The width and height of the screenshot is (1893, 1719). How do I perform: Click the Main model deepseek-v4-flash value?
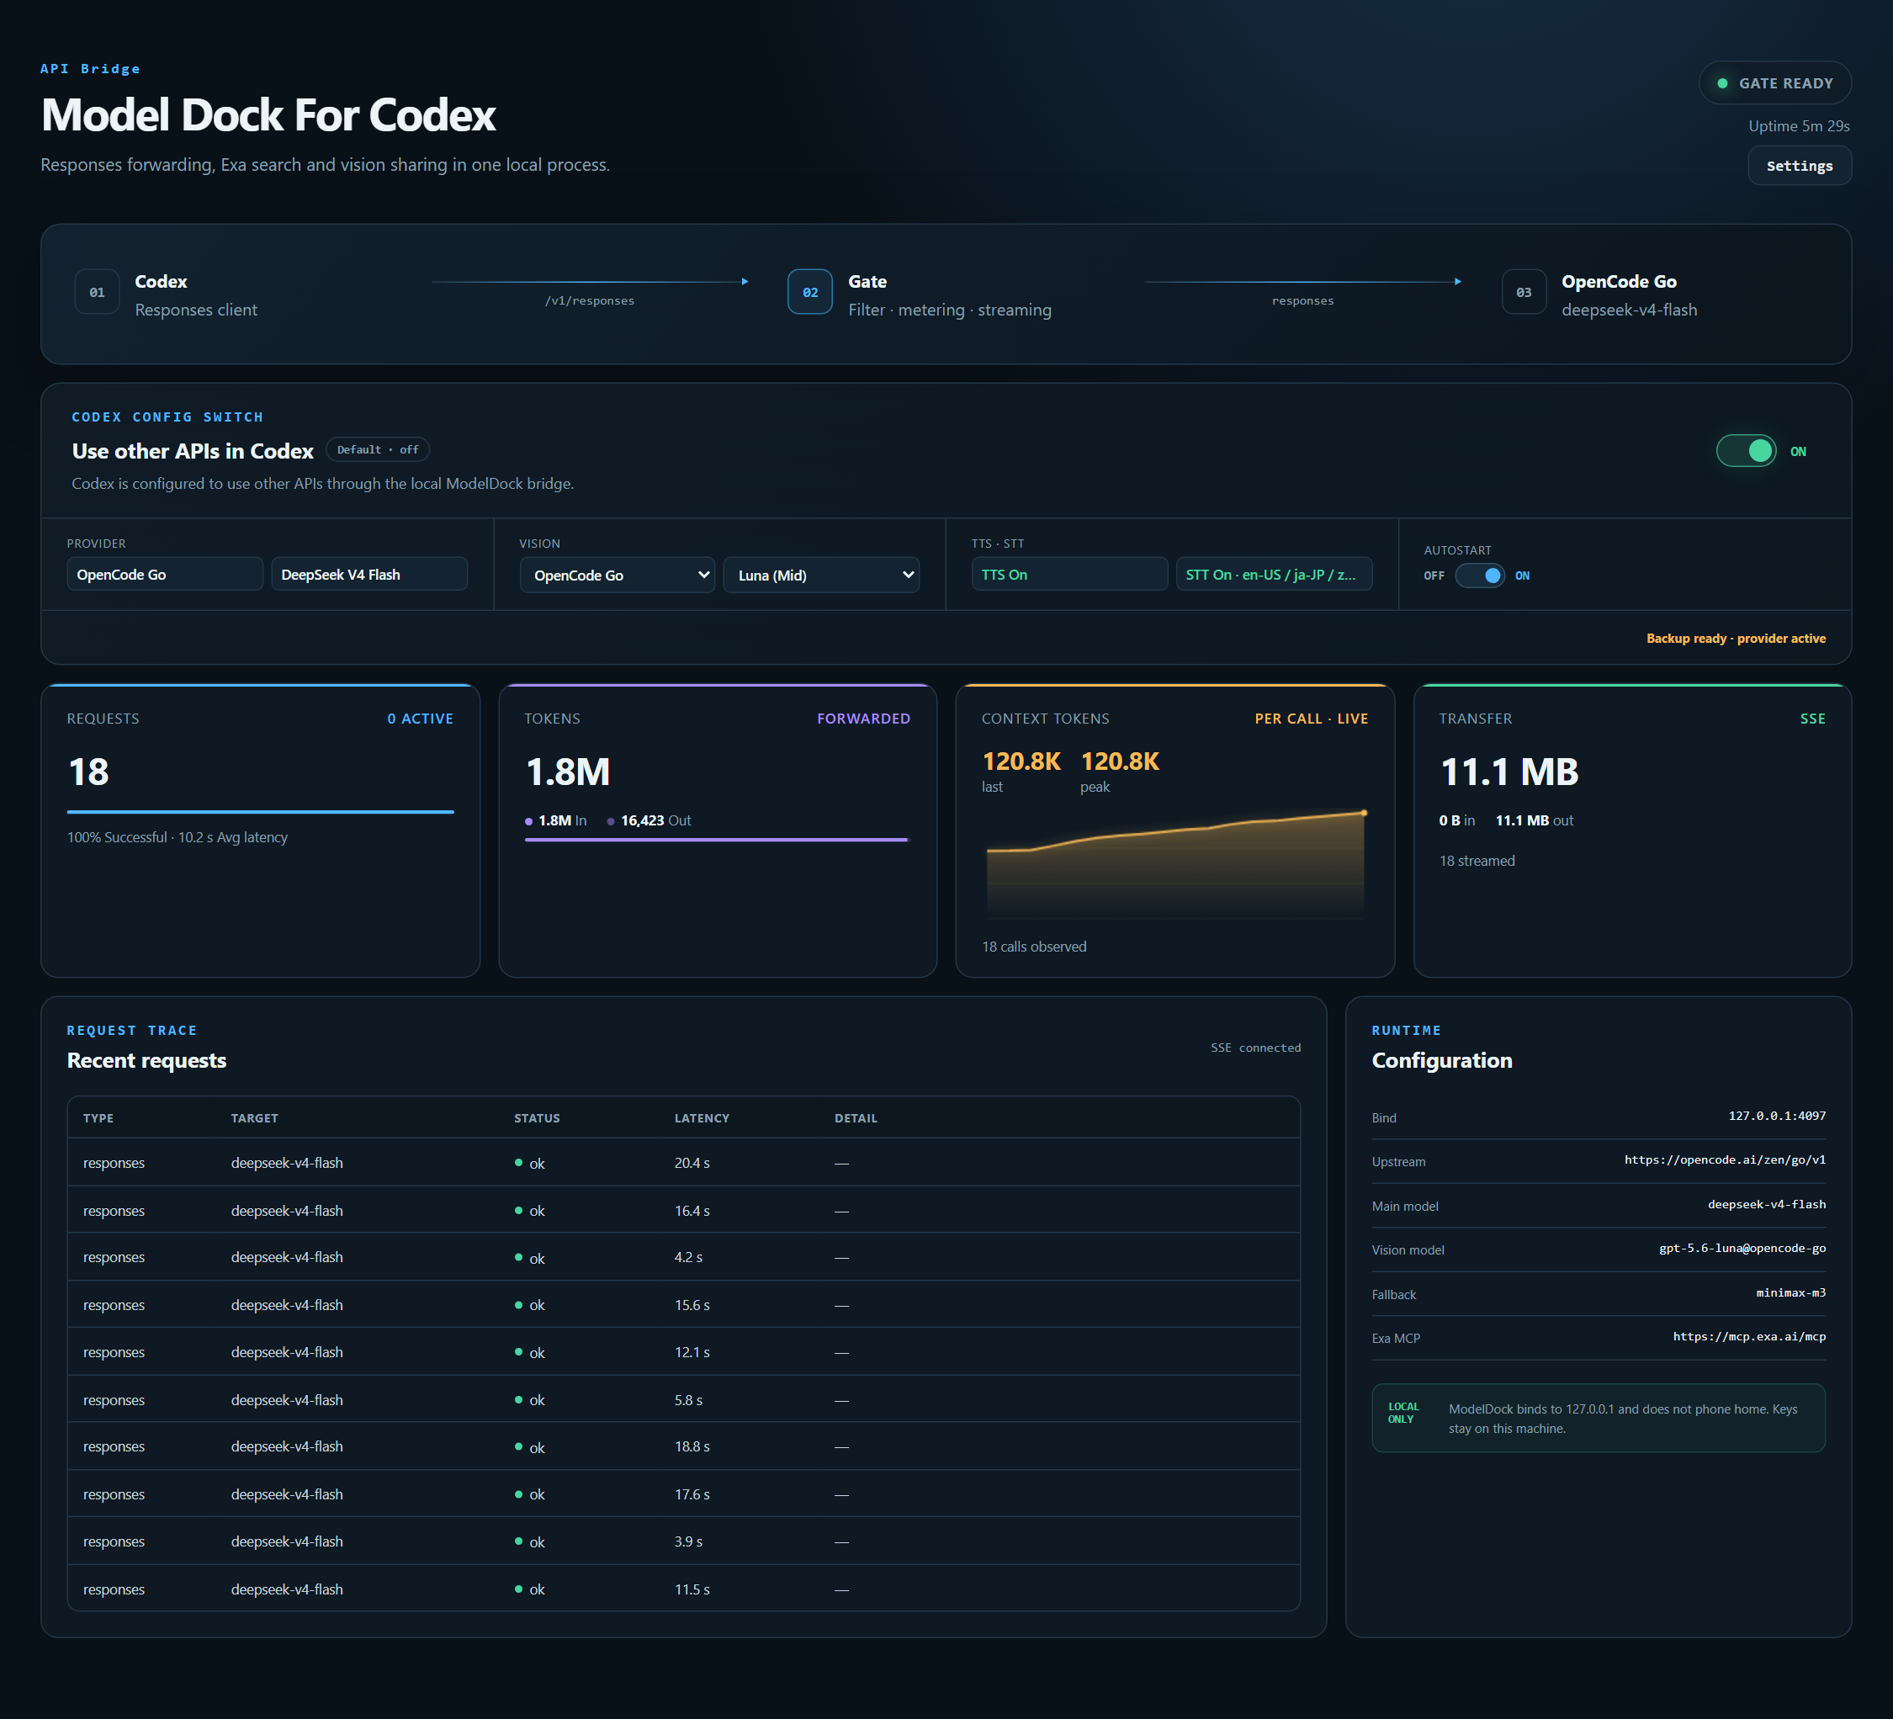(1766, 1203)
